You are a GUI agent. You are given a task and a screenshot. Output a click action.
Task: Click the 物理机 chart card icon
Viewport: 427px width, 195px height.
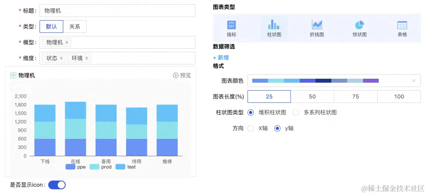click(x=13, y=76)
